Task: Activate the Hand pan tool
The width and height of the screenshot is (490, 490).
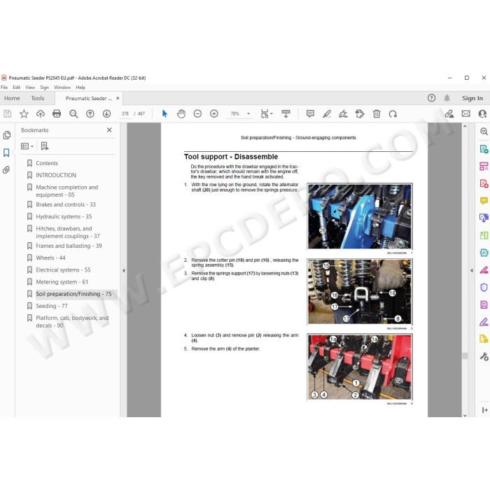Action: [181, 113]
